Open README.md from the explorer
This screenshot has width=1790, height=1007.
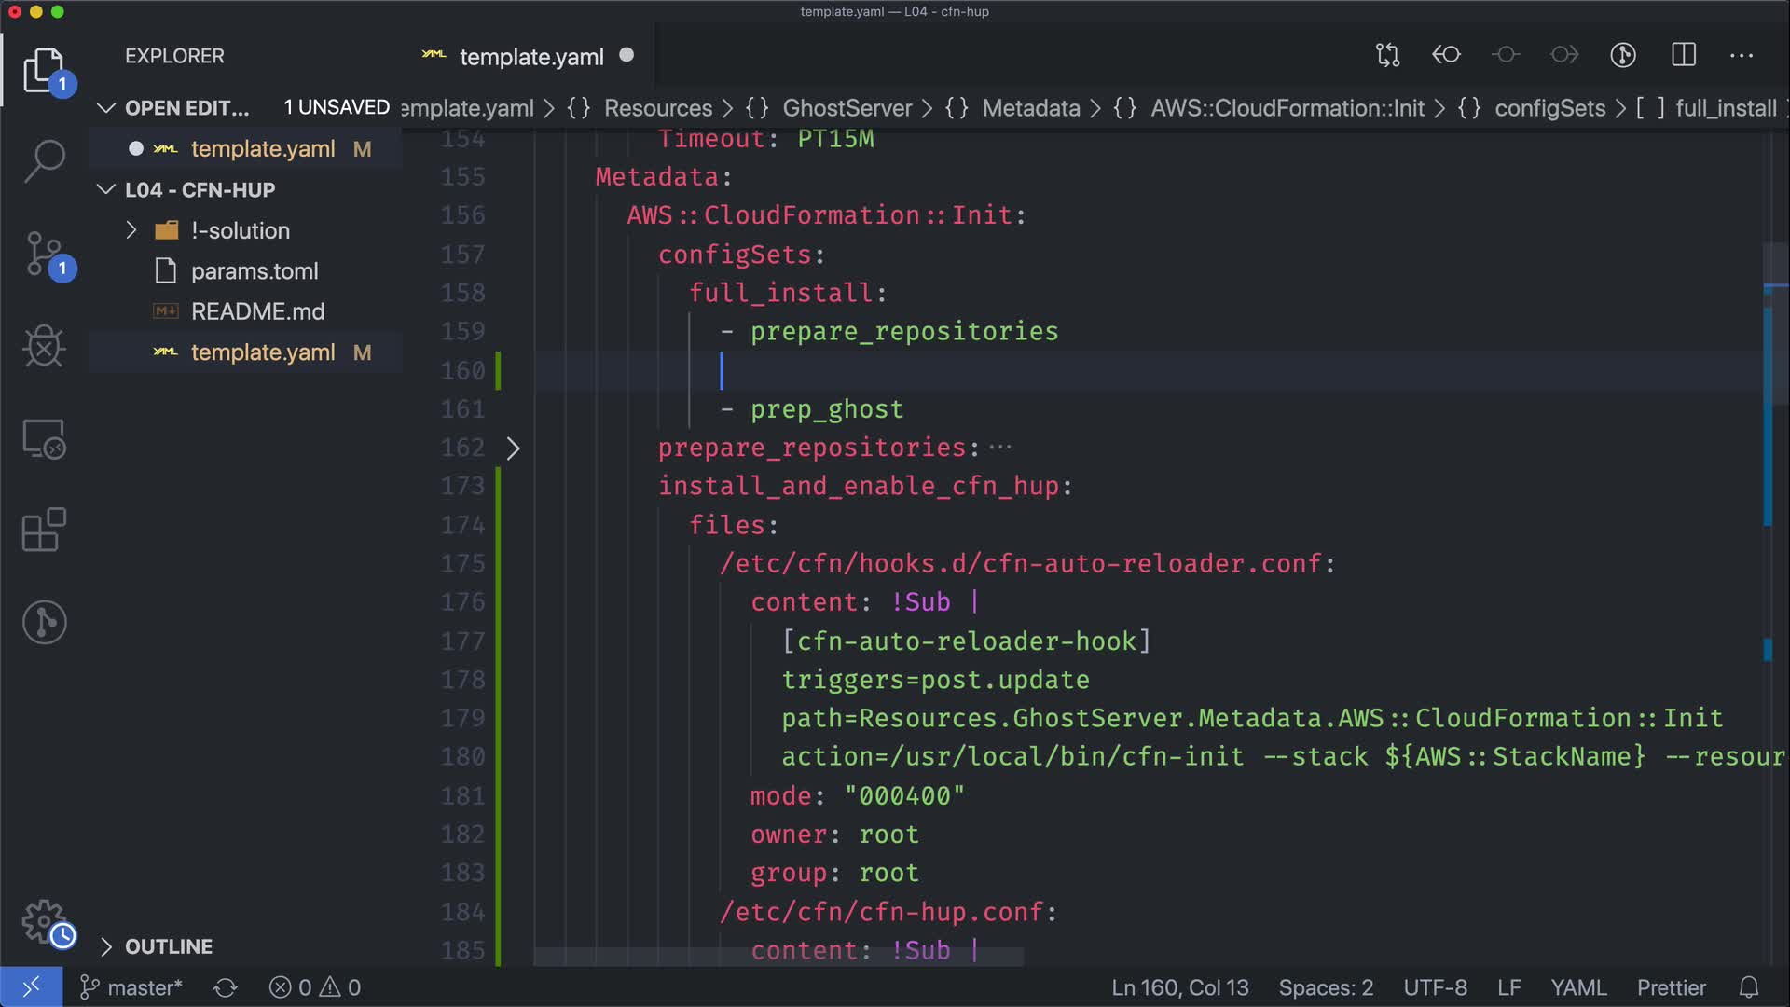click(x=257, y=311)
